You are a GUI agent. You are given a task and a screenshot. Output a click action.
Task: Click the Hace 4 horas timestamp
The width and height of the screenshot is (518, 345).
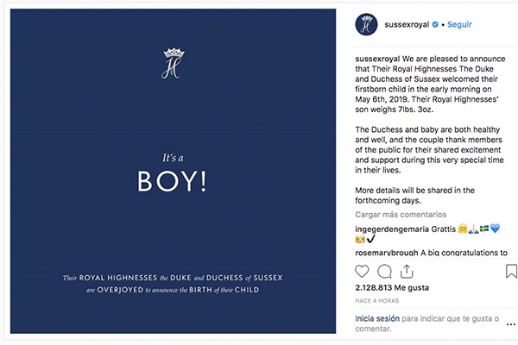click(x=377, y=301)
